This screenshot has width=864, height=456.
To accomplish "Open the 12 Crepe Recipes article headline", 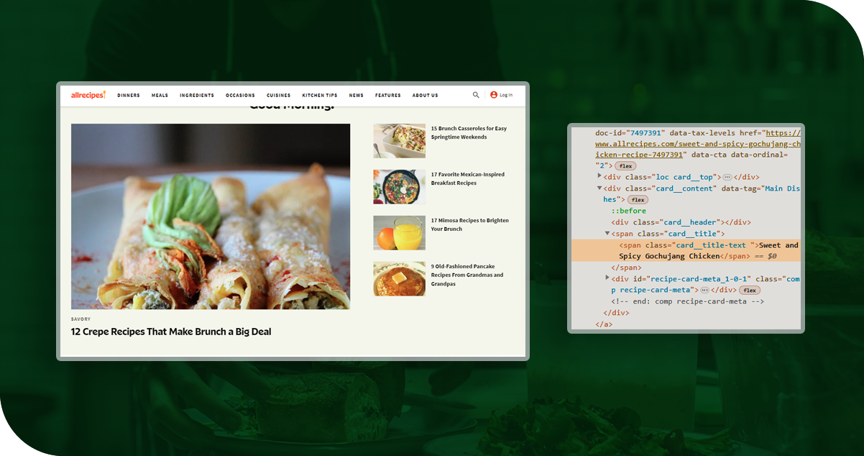I will (171, 332).
